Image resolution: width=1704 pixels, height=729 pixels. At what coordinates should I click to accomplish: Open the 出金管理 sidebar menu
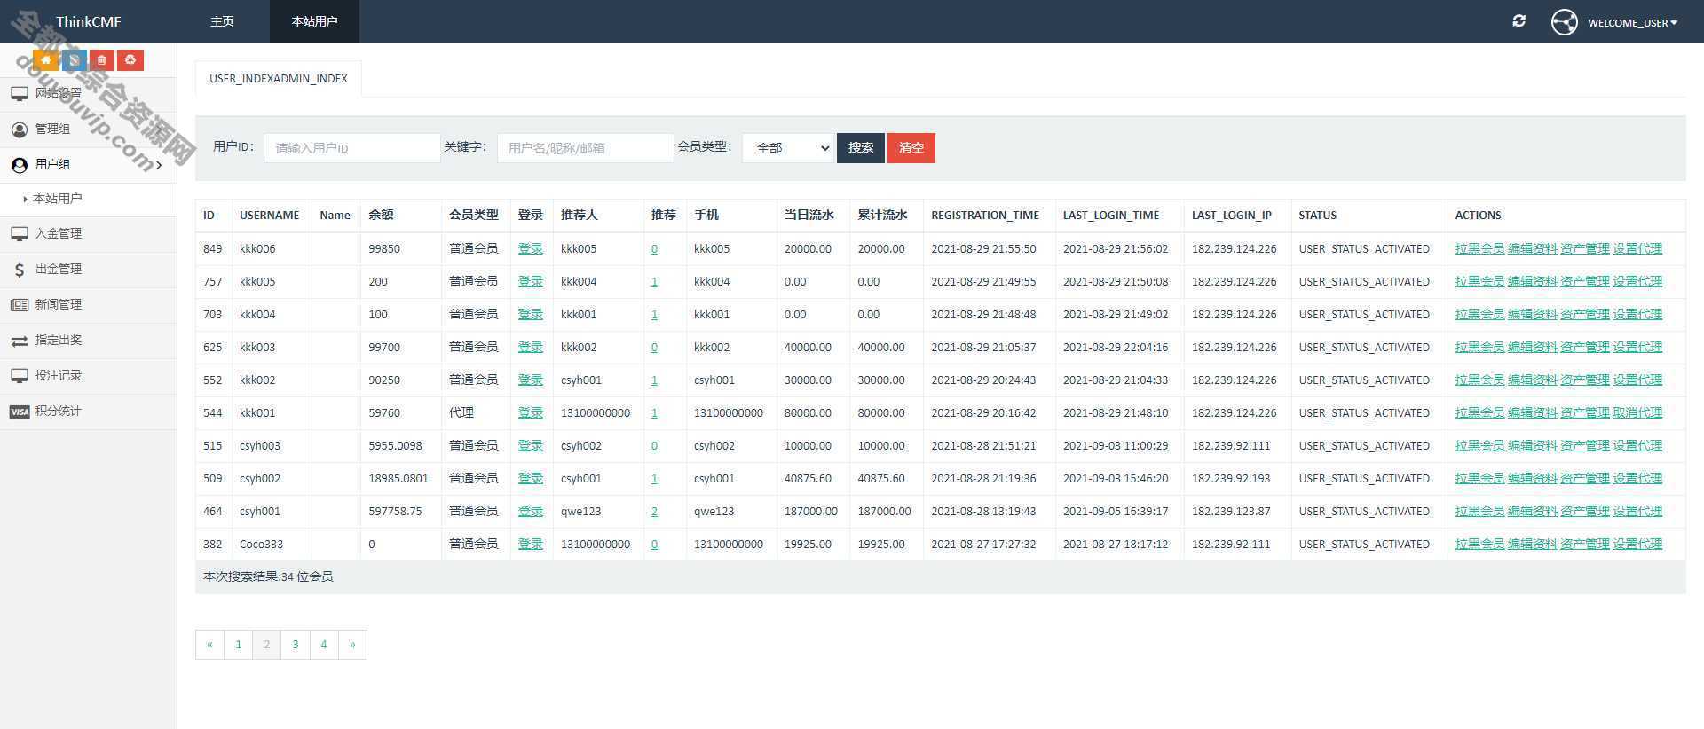88,269
